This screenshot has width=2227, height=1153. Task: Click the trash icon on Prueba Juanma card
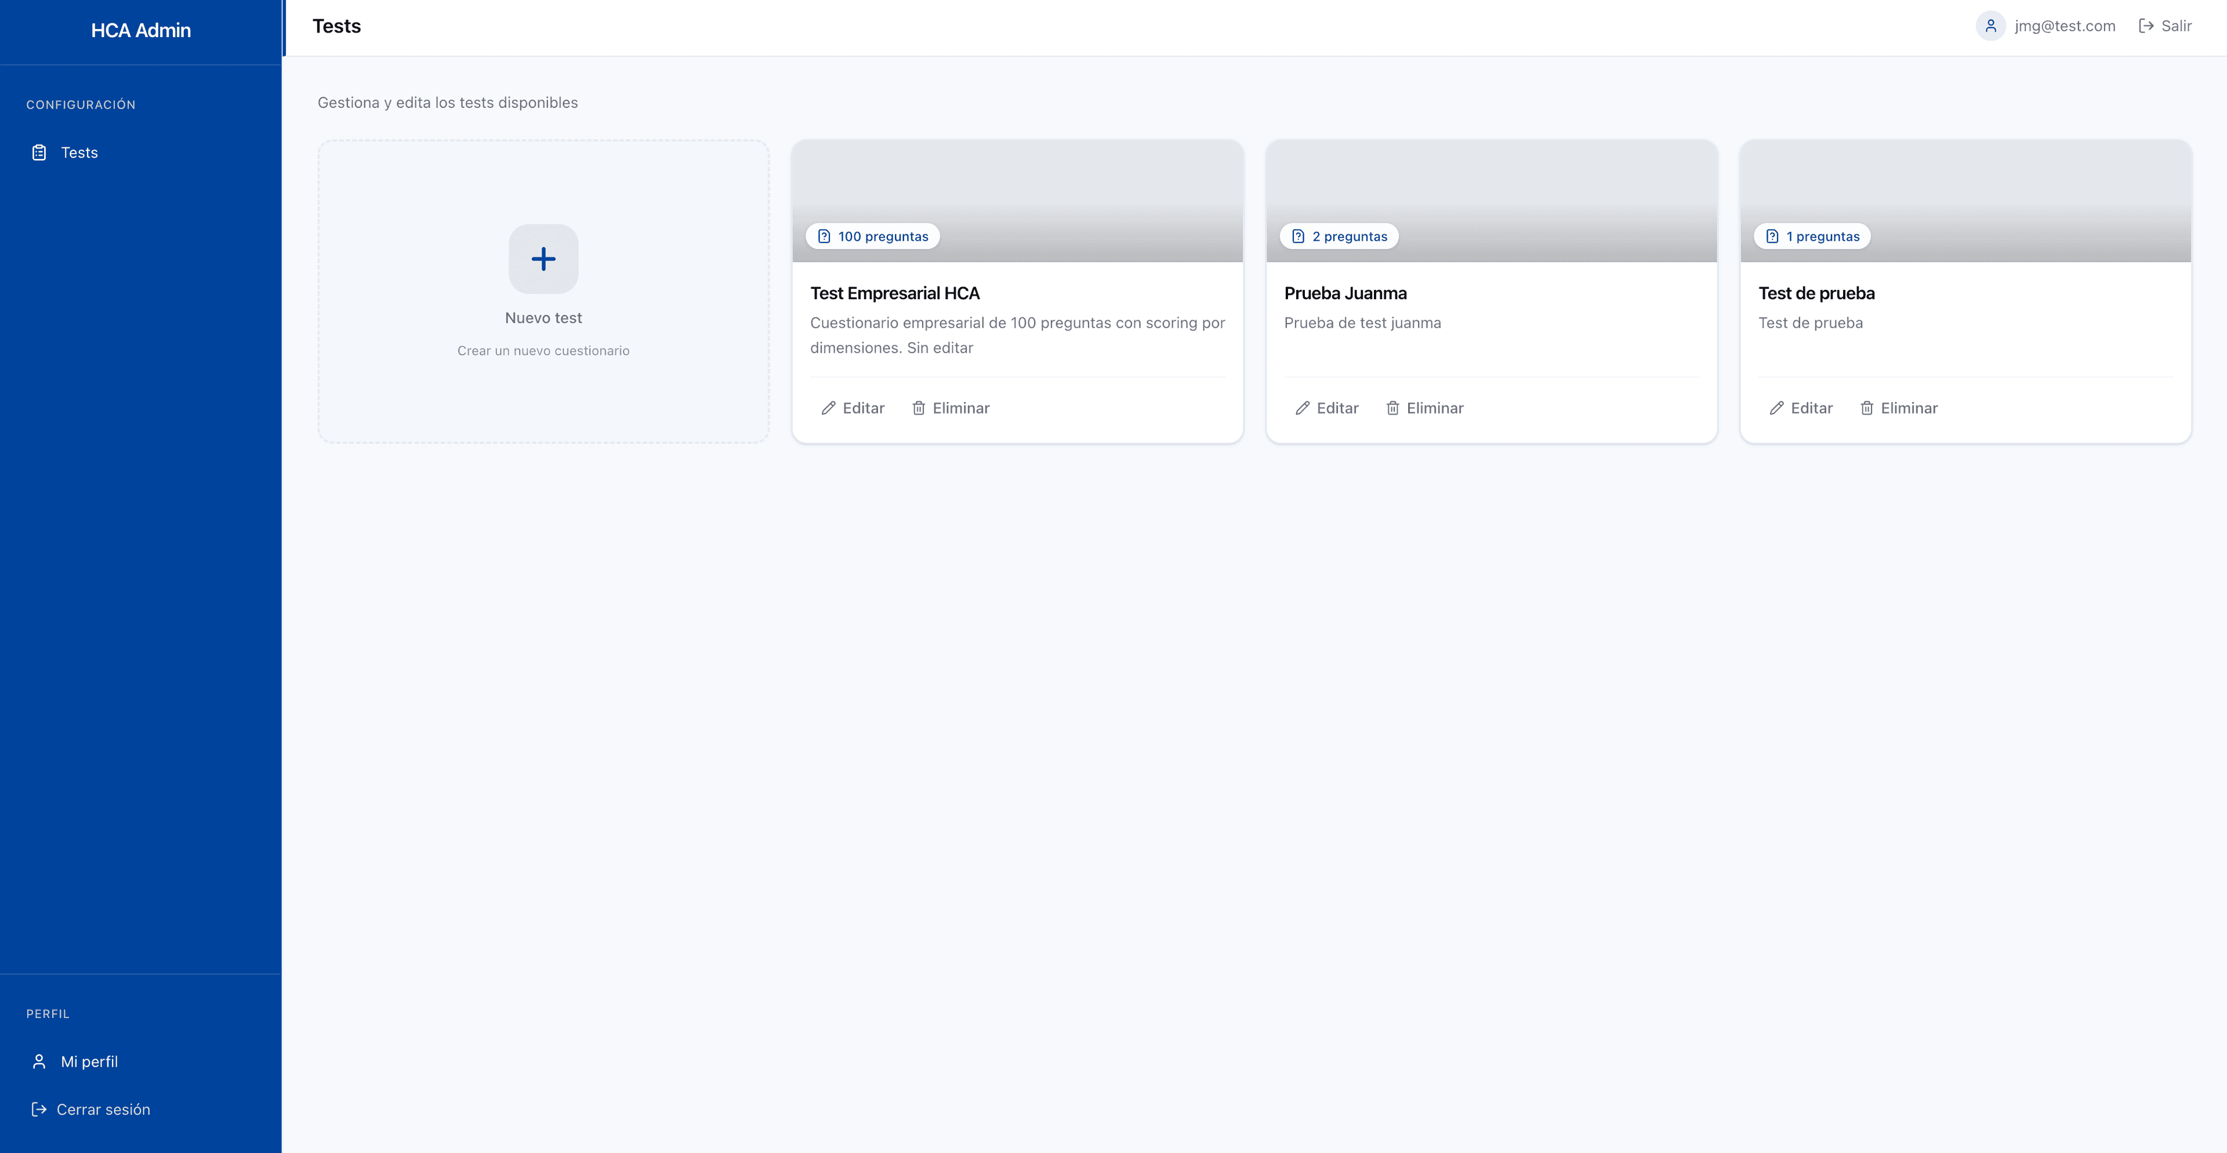click(1392, 407)
